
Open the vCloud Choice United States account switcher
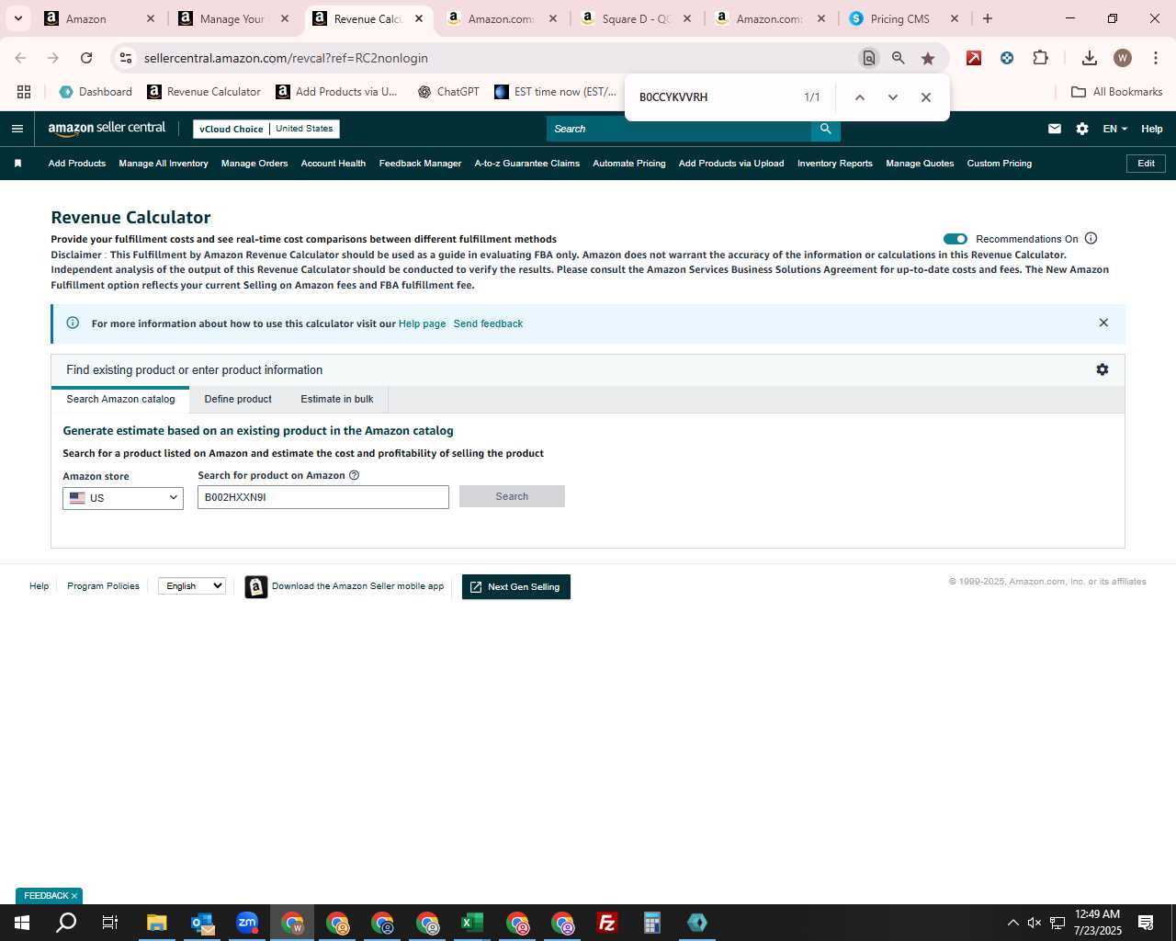pyautogui.click(x=266, y=129)
